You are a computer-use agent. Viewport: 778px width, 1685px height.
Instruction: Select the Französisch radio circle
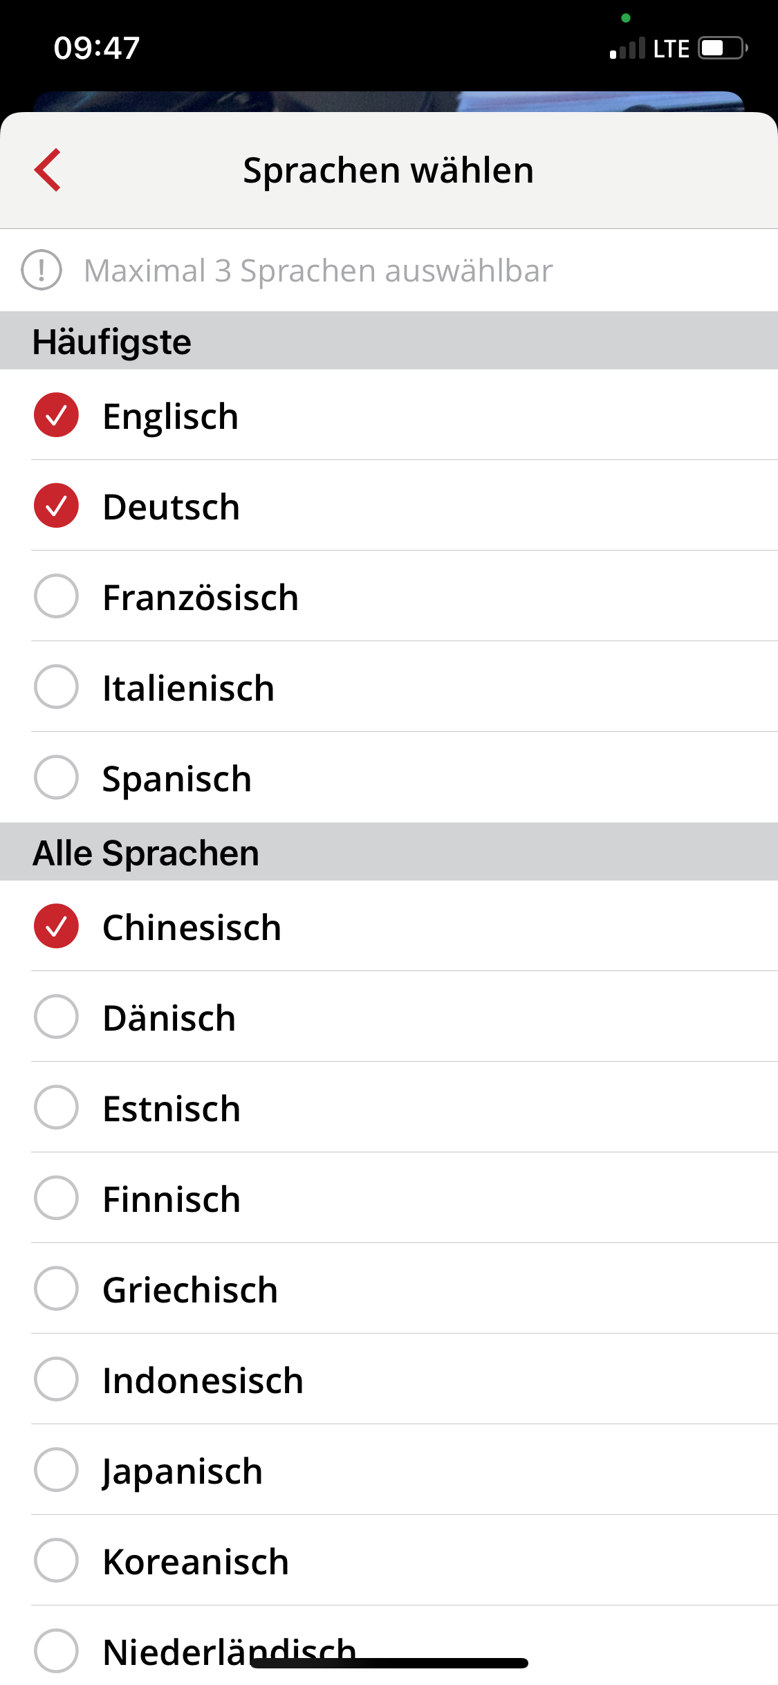(56, 596)
